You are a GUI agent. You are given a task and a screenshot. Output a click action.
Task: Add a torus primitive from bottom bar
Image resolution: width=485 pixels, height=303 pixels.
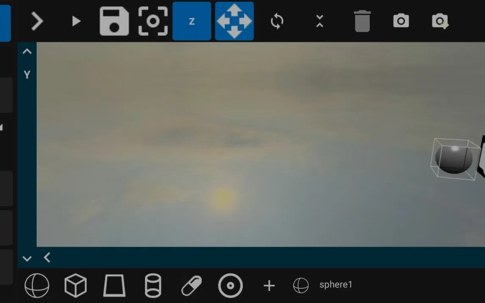tap(230, 285)
